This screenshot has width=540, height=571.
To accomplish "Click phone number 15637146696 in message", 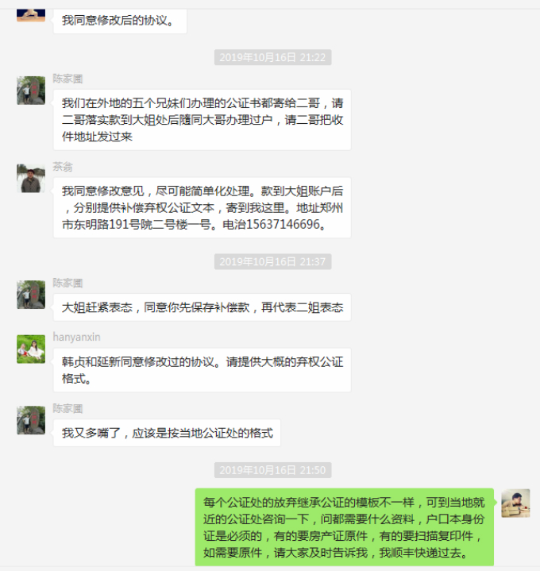I will click(x=283, y=224).
